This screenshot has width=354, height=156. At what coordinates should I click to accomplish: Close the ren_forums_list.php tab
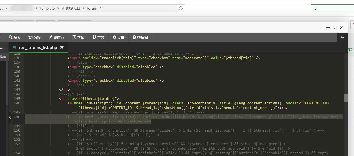62,47
